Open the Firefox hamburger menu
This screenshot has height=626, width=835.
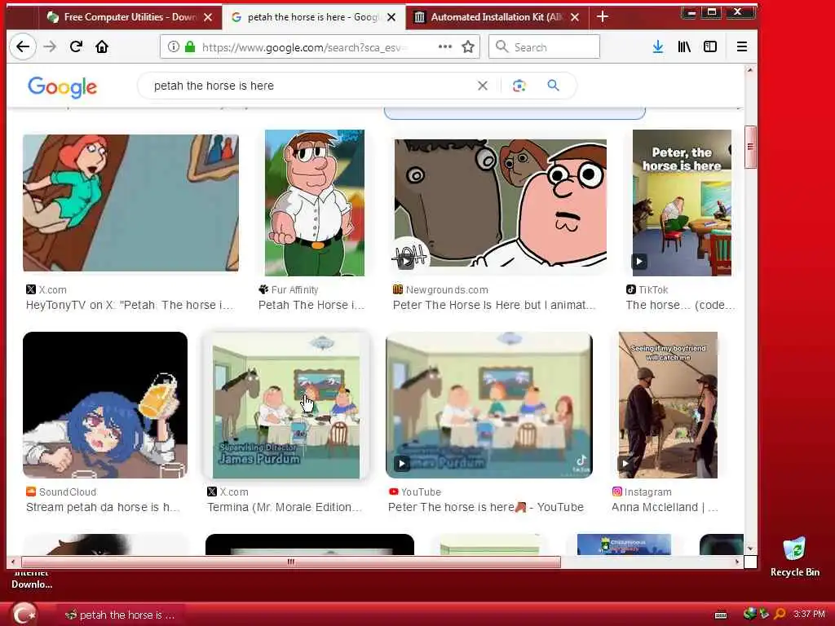[742, 46]
